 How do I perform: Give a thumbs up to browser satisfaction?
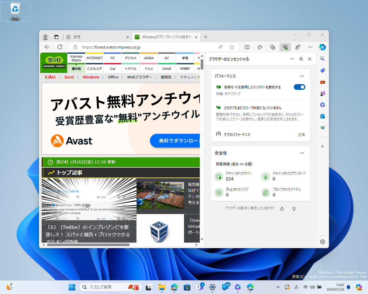(282, 209)
